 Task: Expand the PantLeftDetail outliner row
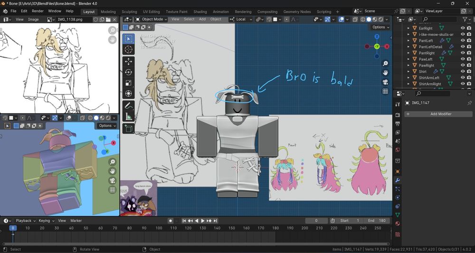[408, 47]
